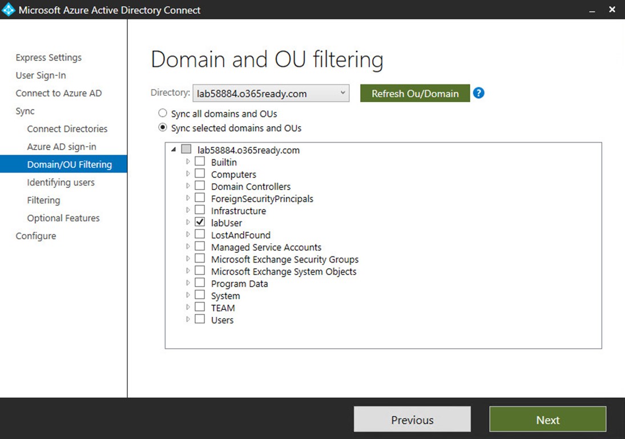Open the Identifying users step
Viewport: 625px width, 439px height.
click(x=61, y=182)
